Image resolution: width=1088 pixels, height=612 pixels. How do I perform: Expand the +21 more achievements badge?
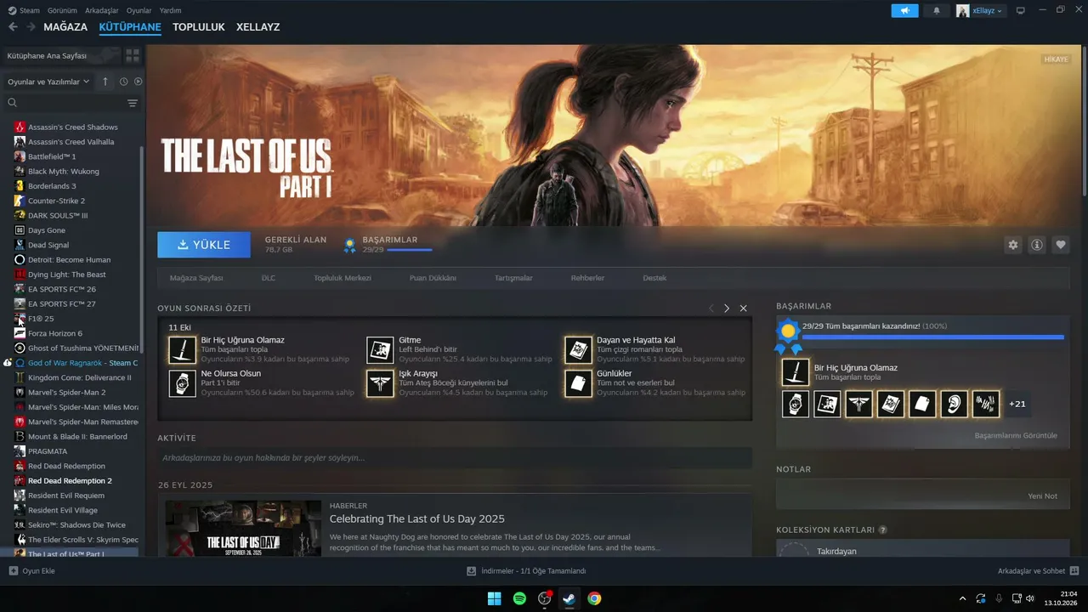[x=1017, y=404]
